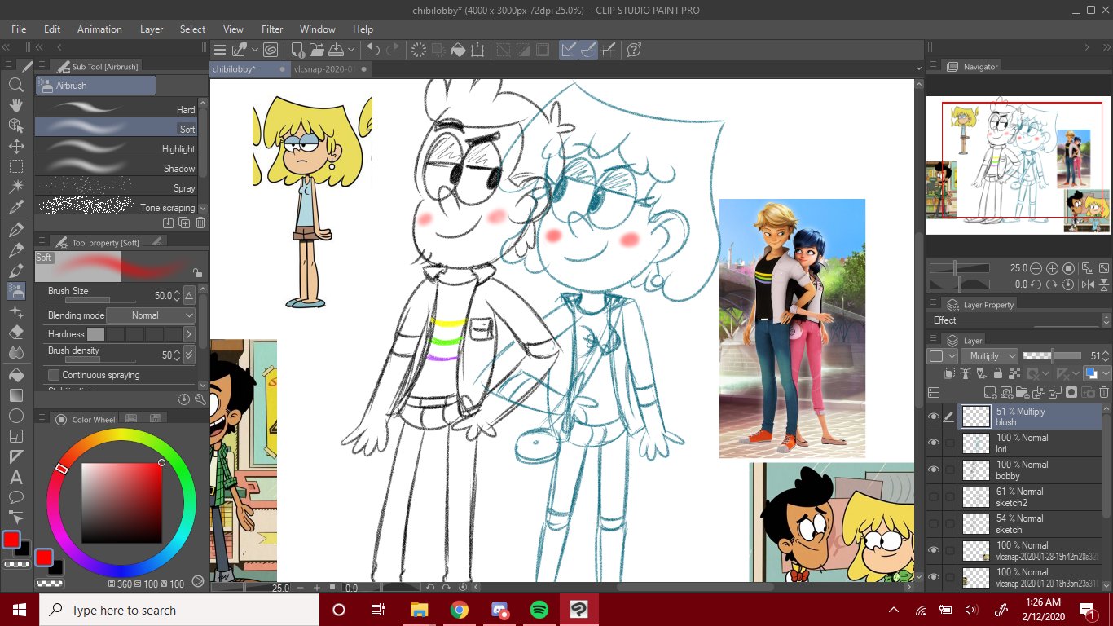
Task: Select the rectangular Selection area tool
Action: point(15,166)
